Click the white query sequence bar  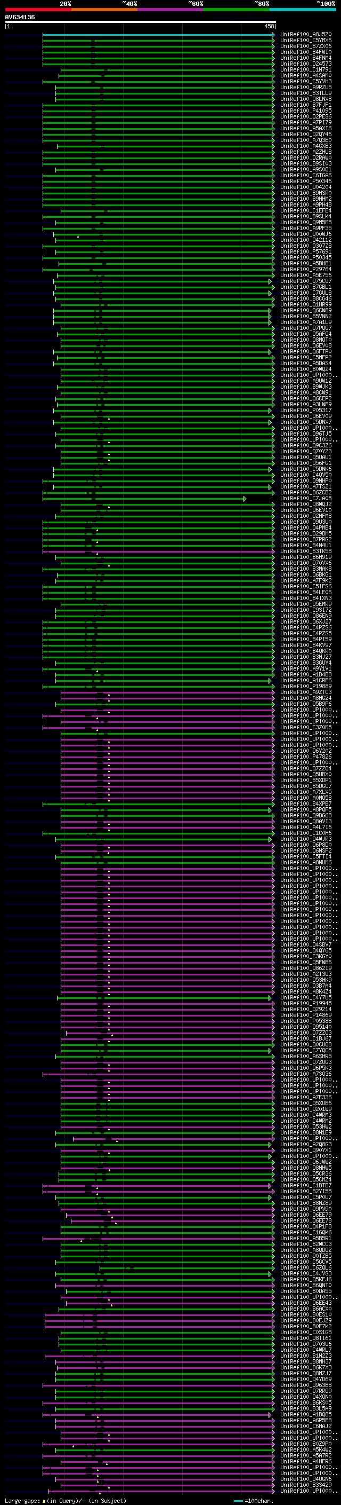[141, 22]
